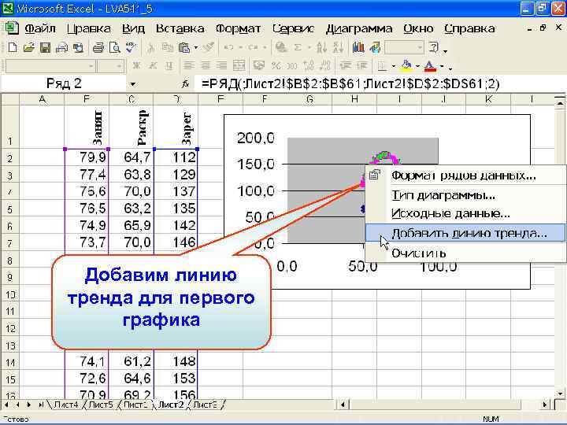This screenshot has height=425, width=567.
Task: Open the zoom percentage combo box
Action: [404, 47]
